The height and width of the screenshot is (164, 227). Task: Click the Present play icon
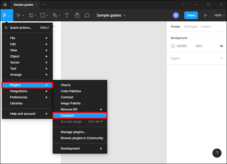click(205, 15)
